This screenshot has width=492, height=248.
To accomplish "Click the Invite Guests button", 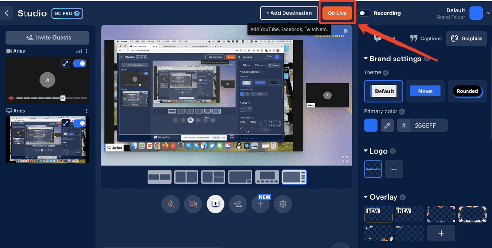I will [48, 38].
